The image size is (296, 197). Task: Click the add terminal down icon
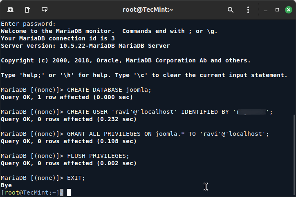[45, 9]
